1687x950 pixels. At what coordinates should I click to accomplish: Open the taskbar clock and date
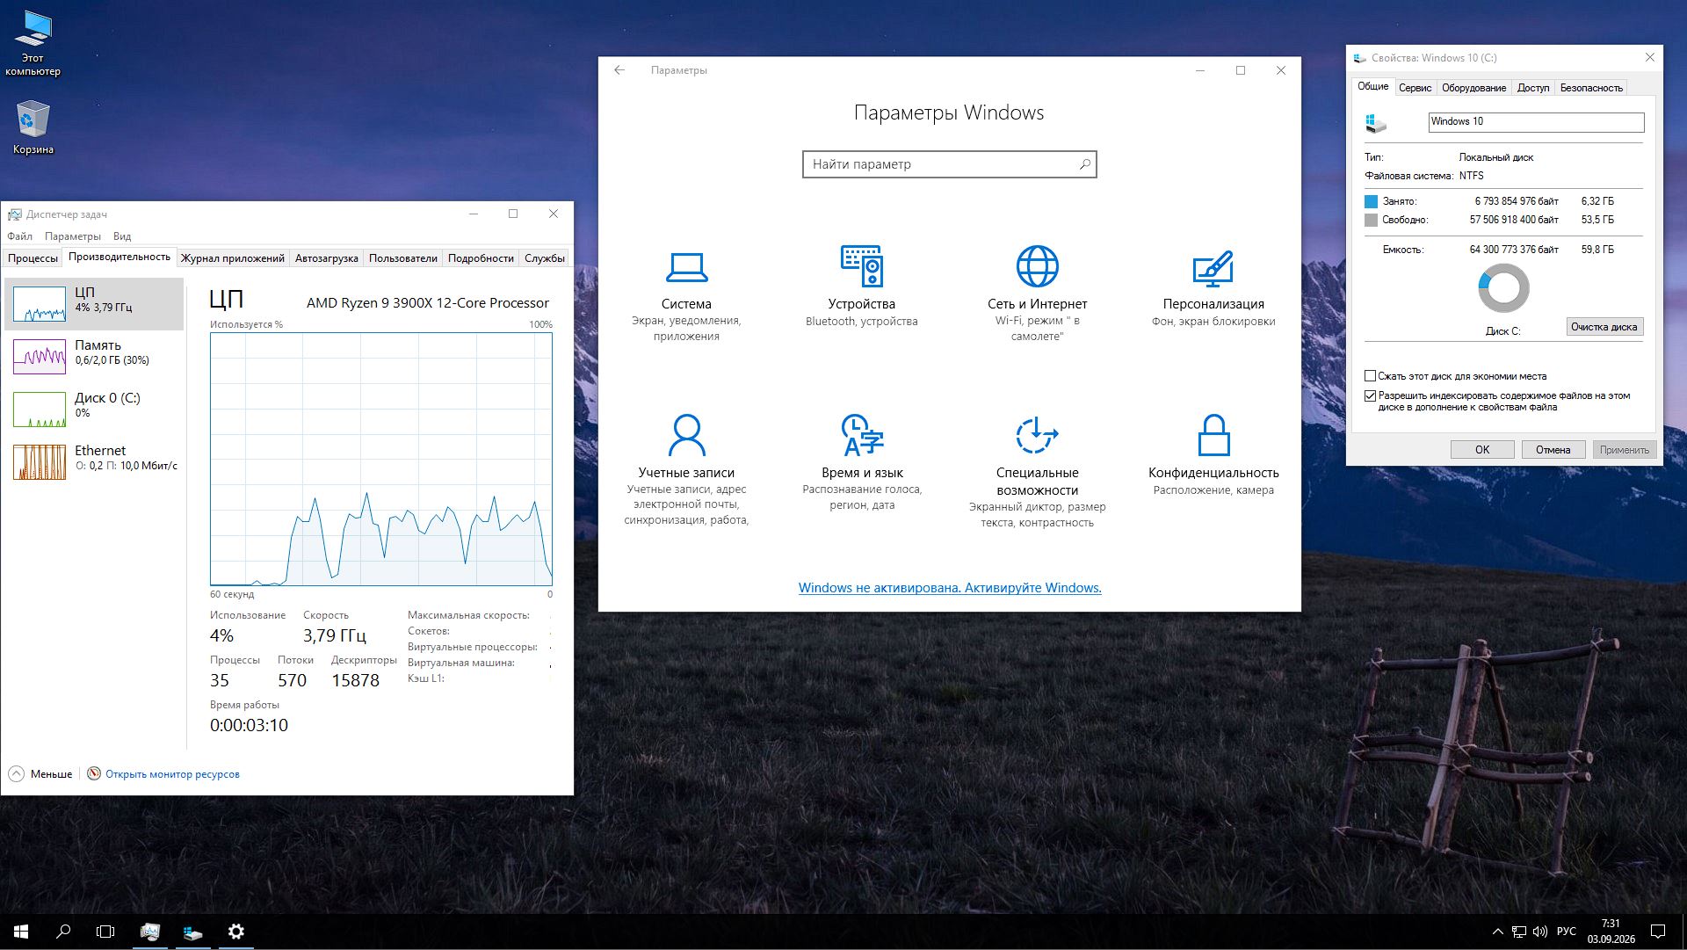[1611, 932]
